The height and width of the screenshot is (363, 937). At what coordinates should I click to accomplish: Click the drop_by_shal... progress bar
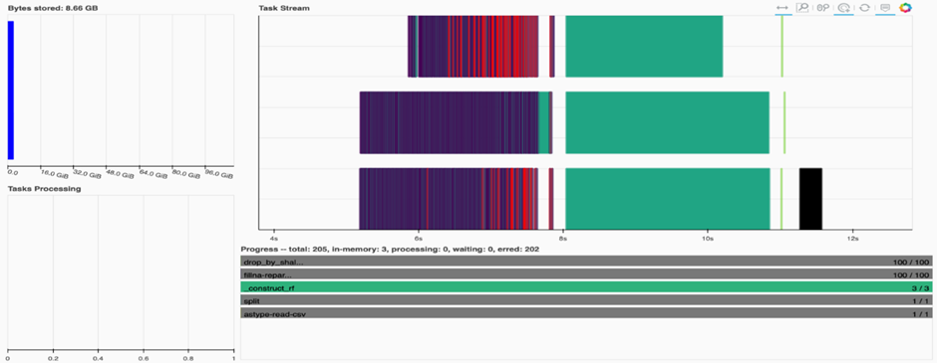coord(586,262)
